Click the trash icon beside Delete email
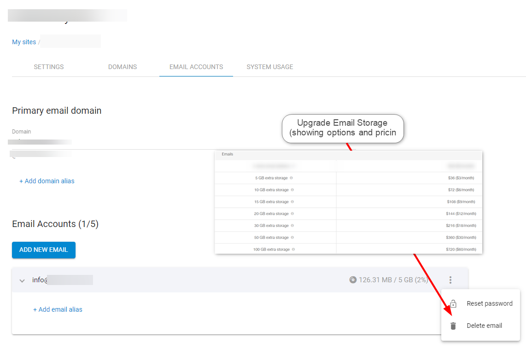This screenshot has height=361, width=526. [x=453, y=326]
